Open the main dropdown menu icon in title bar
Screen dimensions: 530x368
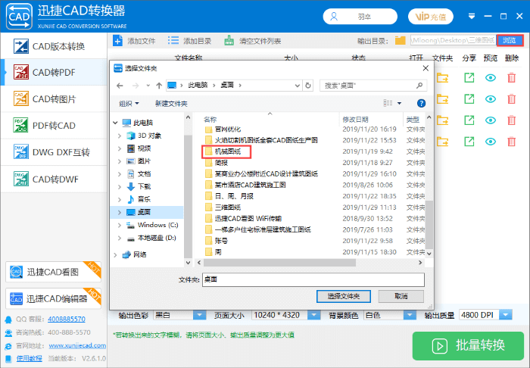[x=472, y=16]
